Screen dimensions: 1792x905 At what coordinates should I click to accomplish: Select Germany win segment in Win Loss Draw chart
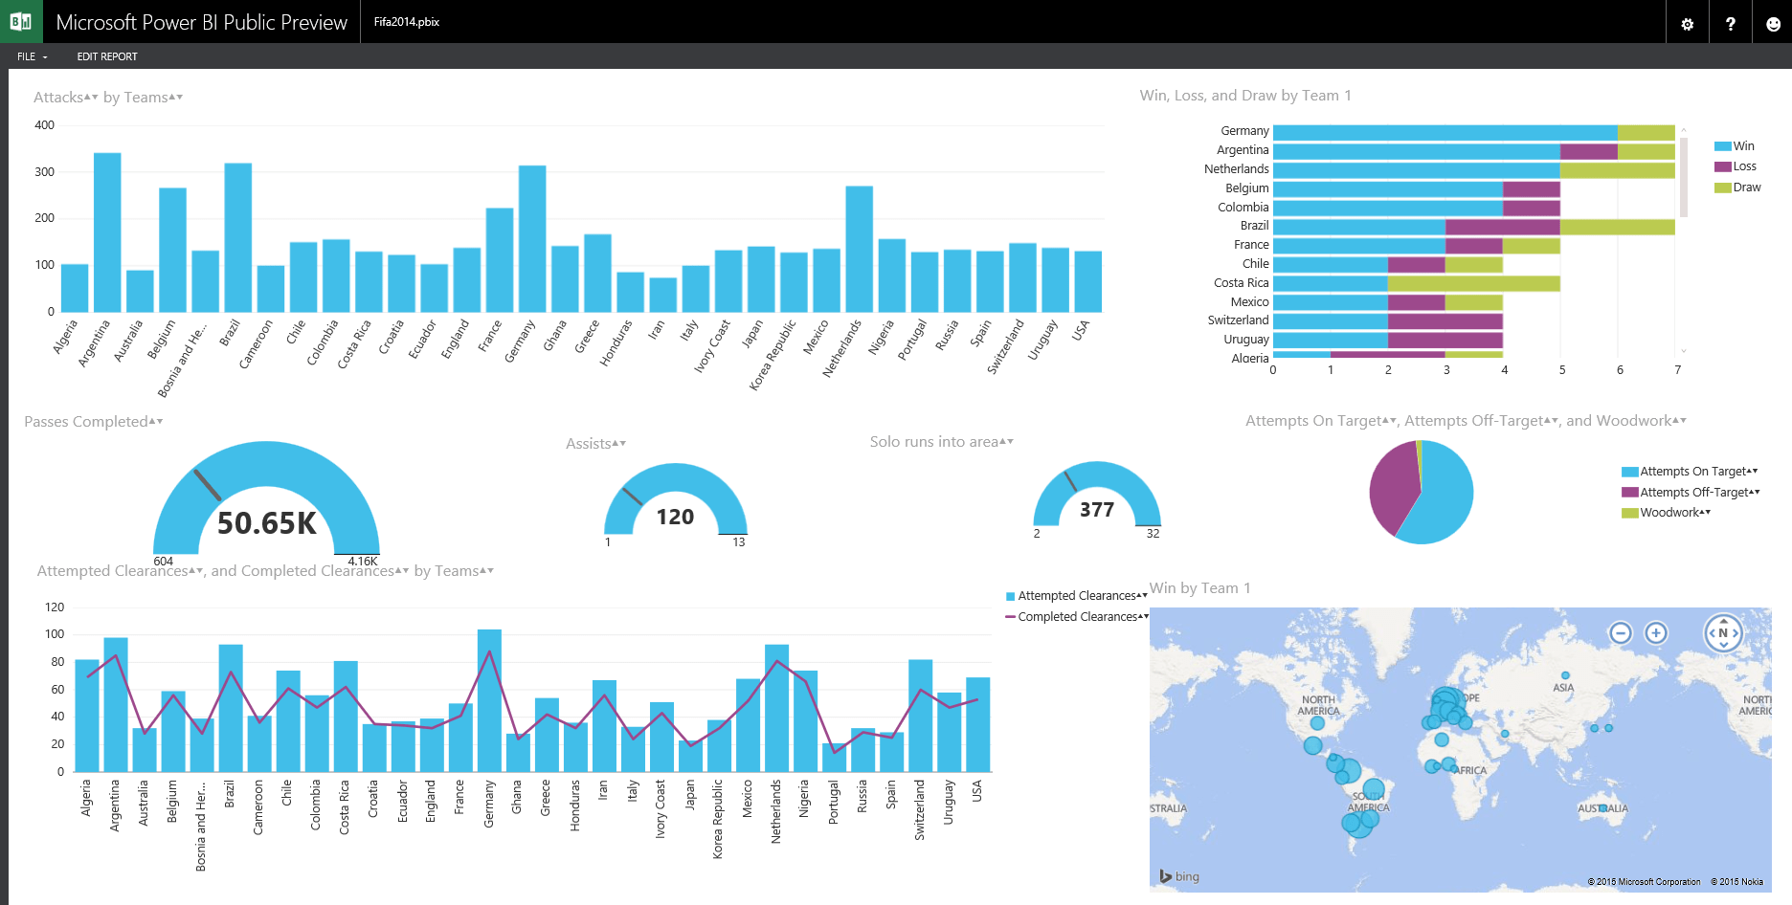point(1445,132)
